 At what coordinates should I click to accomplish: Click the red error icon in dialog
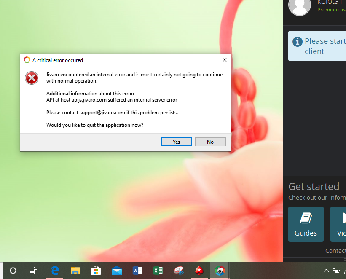coord(32,78)
